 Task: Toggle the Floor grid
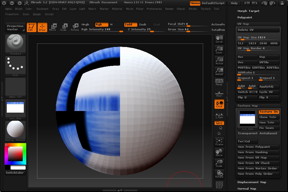(219, 93)
